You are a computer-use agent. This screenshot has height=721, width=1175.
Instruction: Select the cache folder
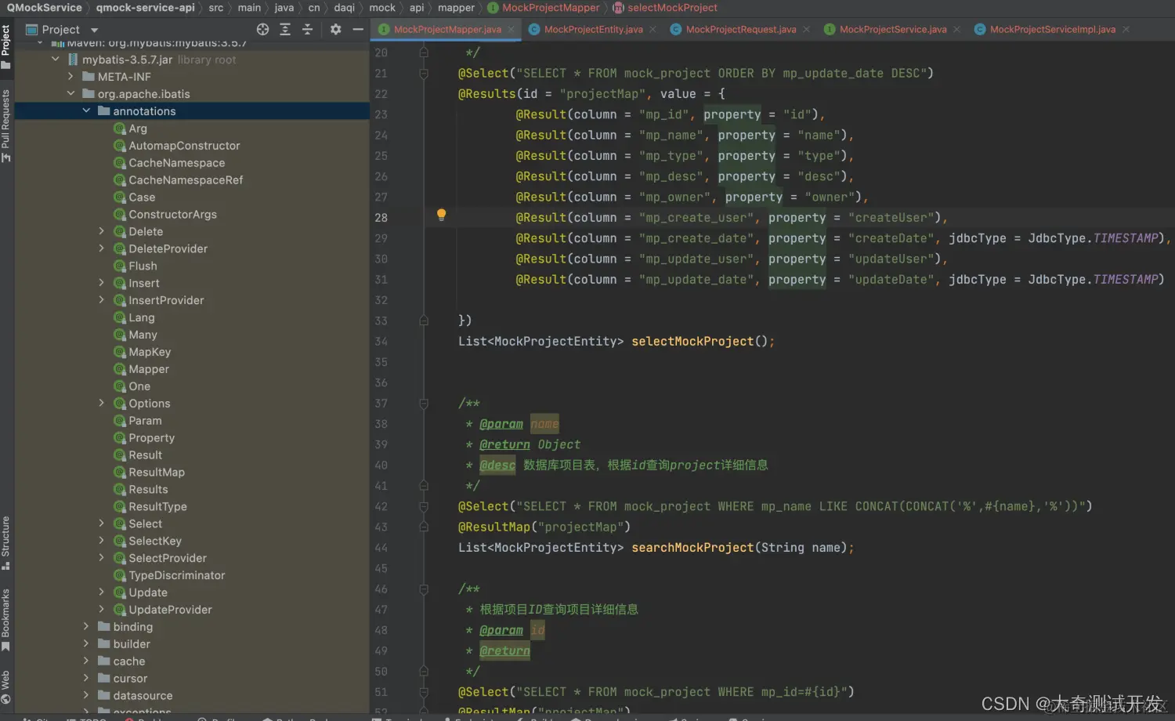tap(128, 661)
